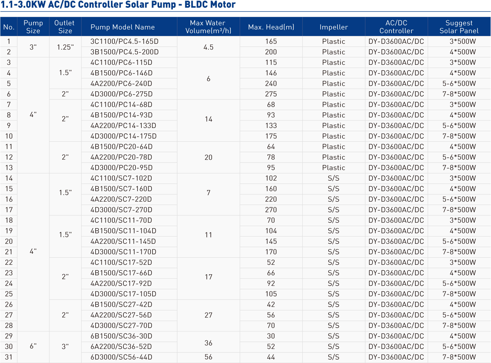Select model 4D3000/SC17-105D in table
The width and height of the screenshot is (491, 363).
click(x=123, y=294)
